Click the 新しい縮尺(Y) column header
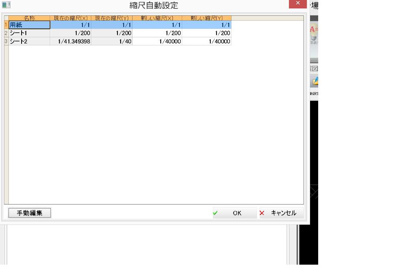416x276 pixels. (x=207, y=18)
